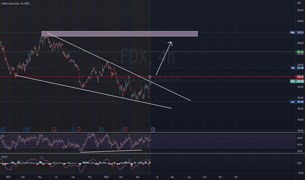Click the blue dividend marker near September 2021

point(74,130)
